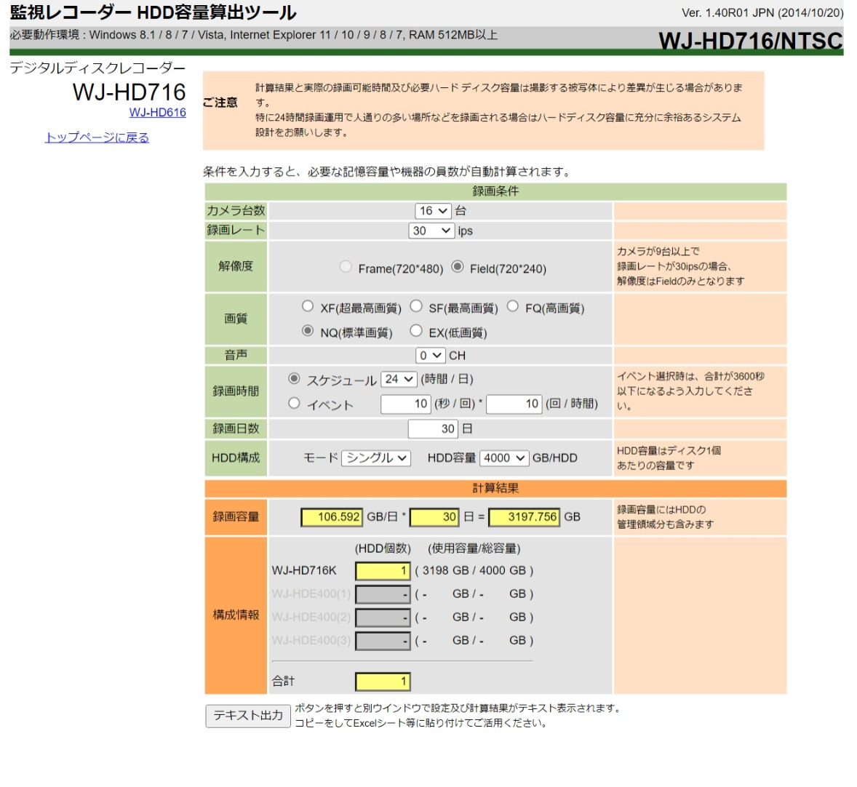Go back via トップページに戻る link
Image resolution: width=857 pixels, height=787 pixels.
(x=97, y=137)
